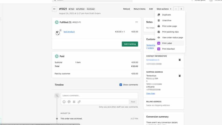Select Duplicate from the menu
Image resolution: width=222 pixels, height=125 pixels.
(x=170, y=15)
